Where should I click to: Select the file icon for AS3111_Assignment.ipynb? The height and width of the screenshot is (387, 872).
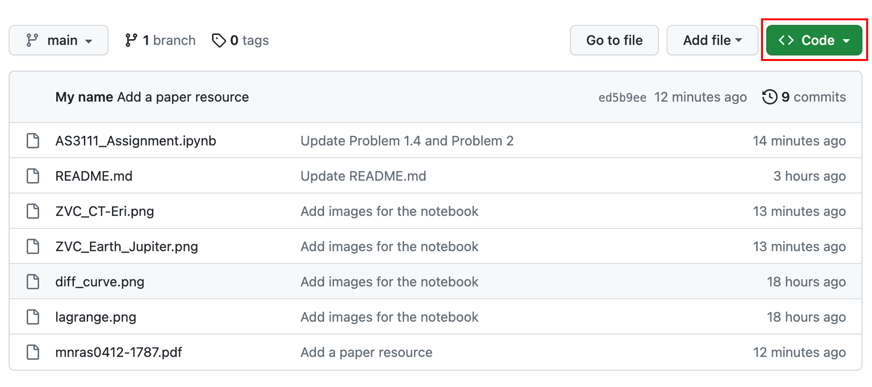coord(32,140)
